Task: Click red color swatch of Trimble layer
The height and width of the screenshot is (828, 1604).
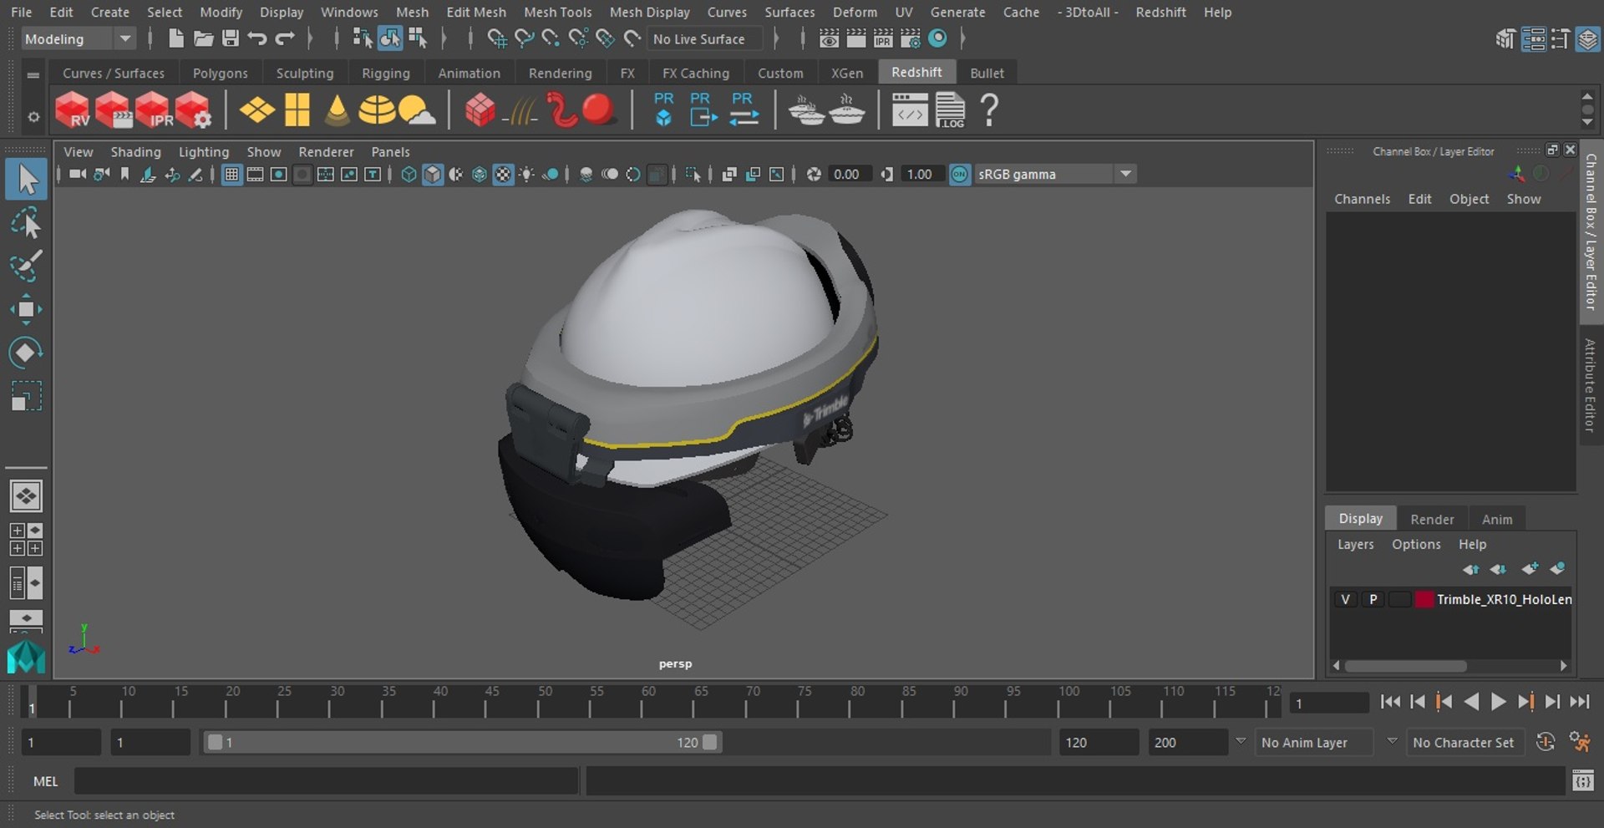Action: pyautogui.click(x=1424, y=599)
